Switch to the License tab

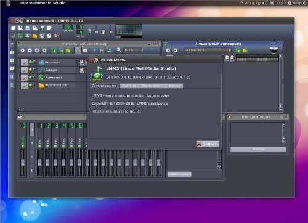pos(174,86)
